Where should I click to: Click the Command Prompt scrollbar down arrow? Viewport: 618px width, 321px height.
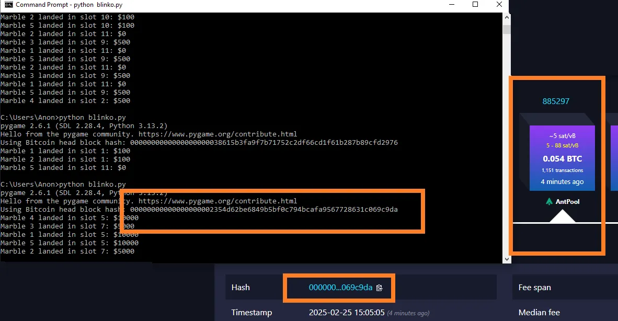pos(507,259)
